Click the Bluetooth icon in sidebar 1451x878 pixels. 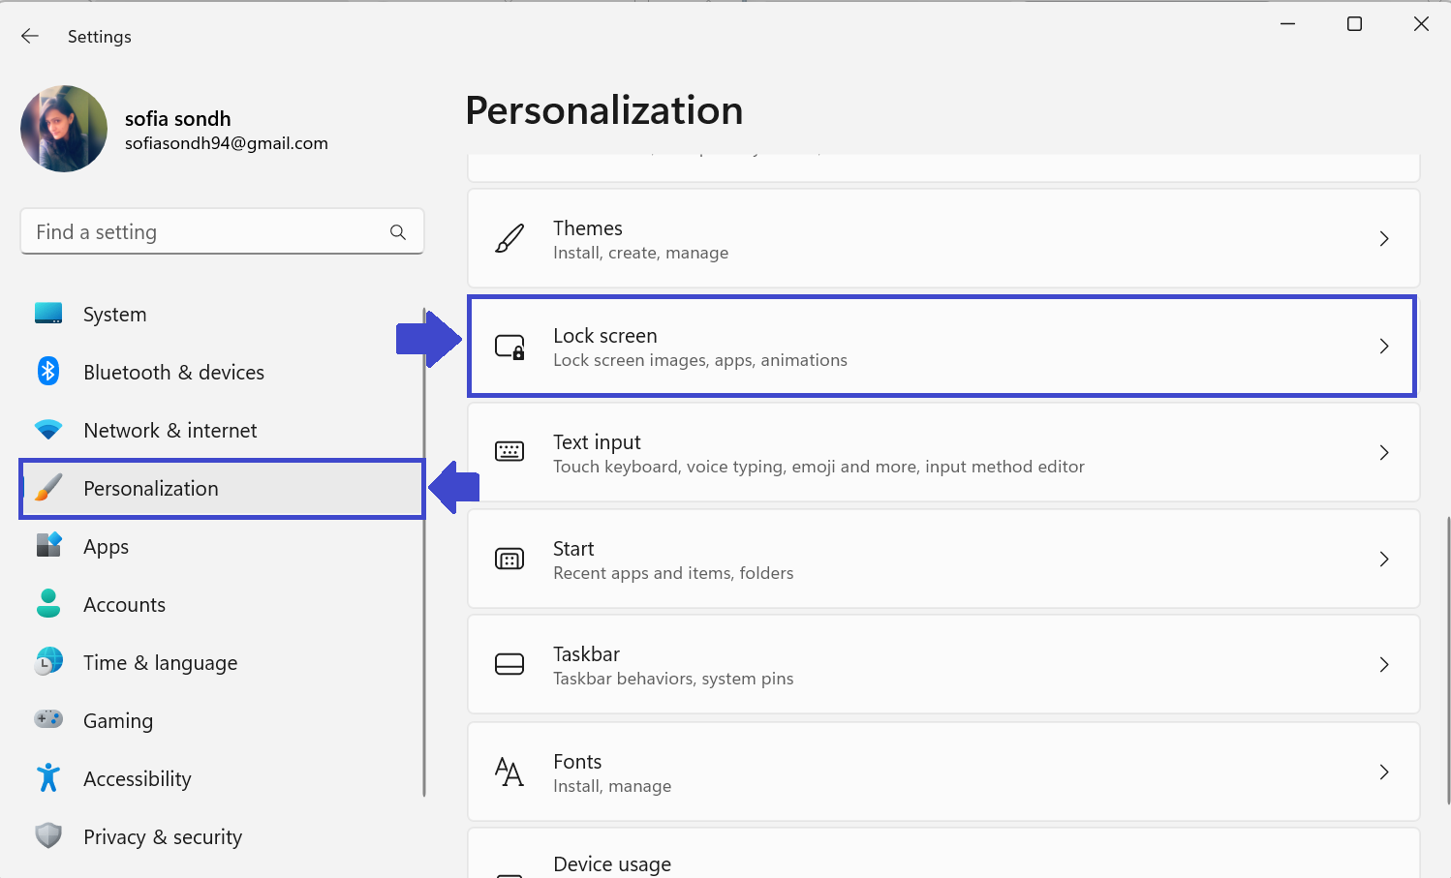tap(48, 372)
